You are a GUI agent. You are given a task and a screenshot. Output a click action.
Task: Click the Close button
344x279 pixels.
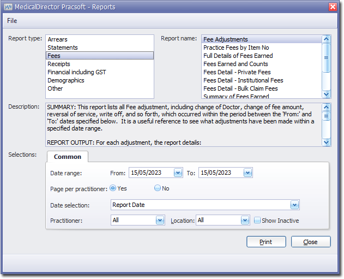coord(311,242)
